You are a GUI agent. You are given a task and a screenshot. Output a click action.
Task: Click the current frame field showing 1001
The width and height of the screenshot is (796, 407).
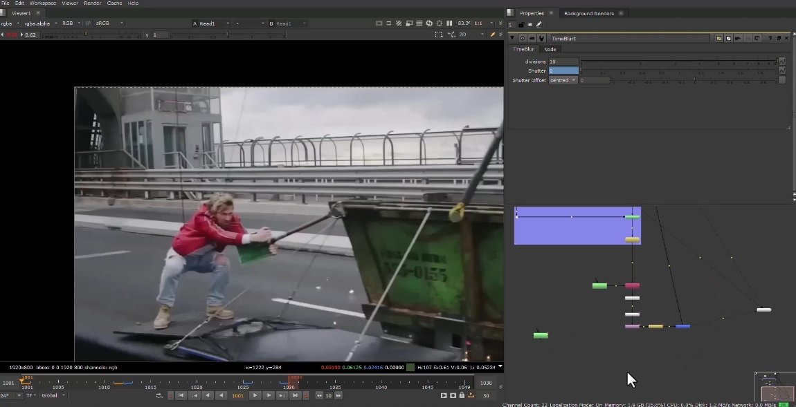click(237, 395)
